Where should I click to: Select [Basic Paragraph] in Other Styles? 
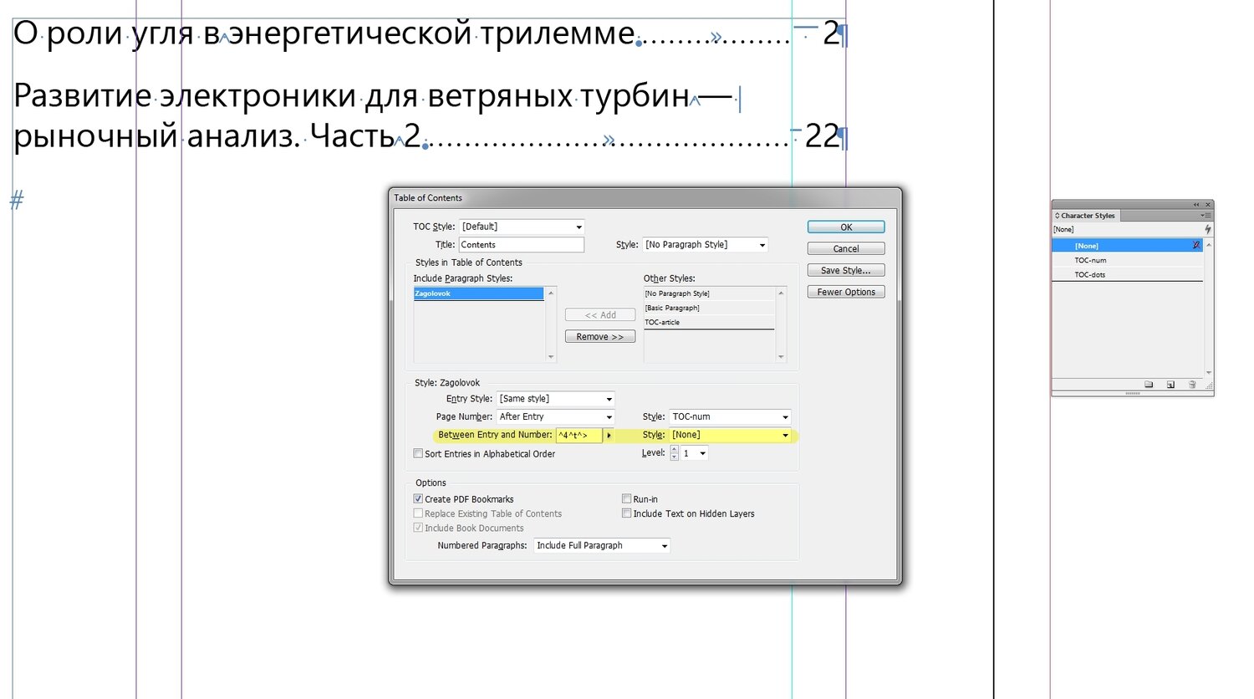pos(709,308)
